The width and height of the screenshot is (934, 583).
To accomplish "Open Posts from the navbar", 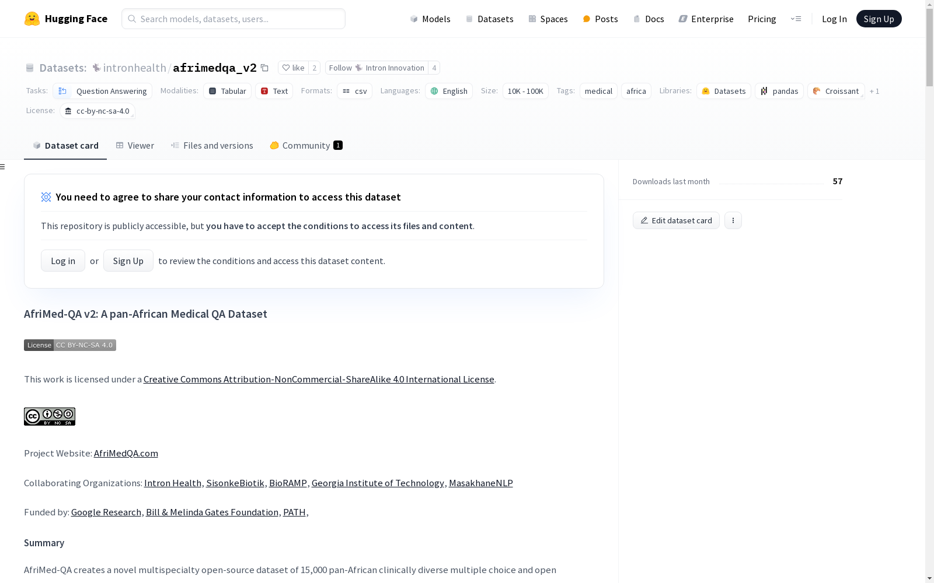I will click(600, 19).
